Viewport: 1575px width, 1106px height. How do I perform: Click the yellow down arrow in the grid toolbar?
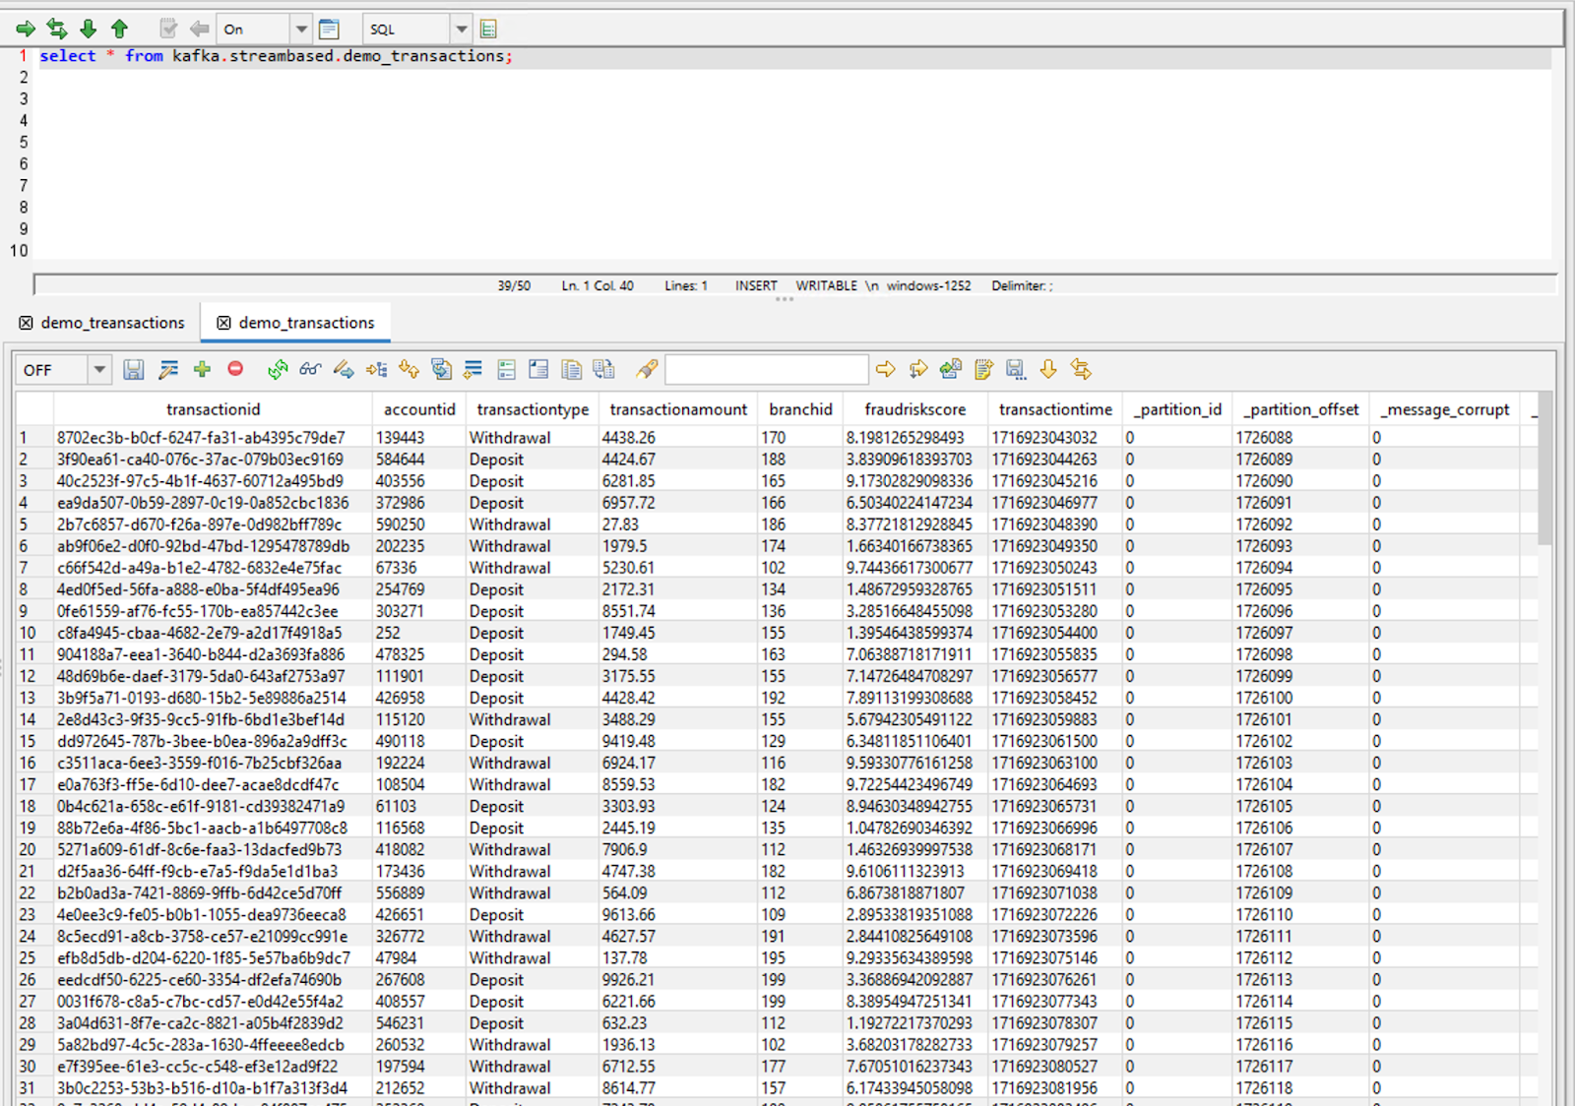point(1048,369)
